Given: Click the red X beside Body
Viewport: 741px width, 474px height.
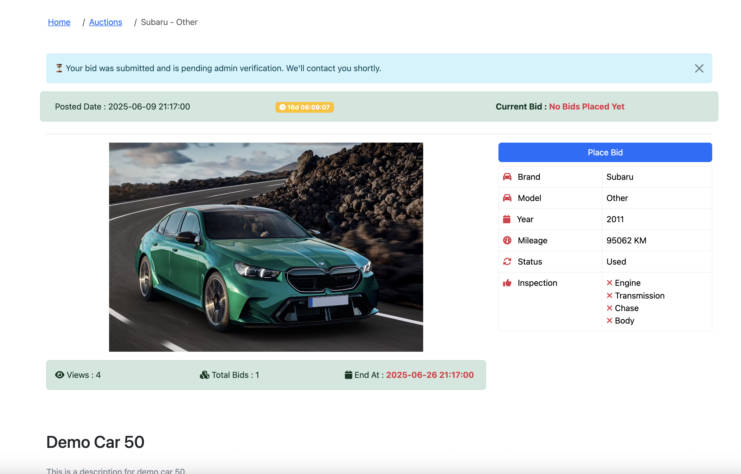Looking at the screenshot, I should [609, 320].
